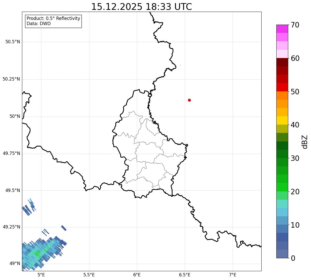The height and width of the screenshot is (280, 311).
Task: Click the 49.75°N latitude label
Action: [x=11, y=153]
